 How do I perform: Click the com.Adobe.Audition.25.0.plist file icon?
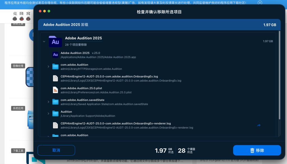(x=55, y=90)
